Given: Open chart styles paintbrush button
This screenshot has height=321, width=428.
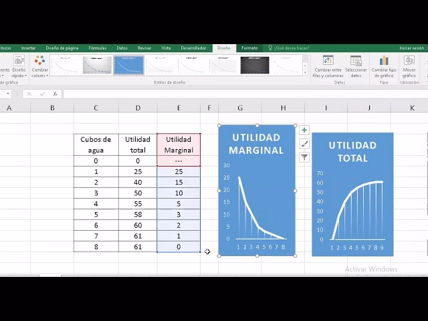Looking at the screenshot, I should pyautogui.click(x=304, y=144).
